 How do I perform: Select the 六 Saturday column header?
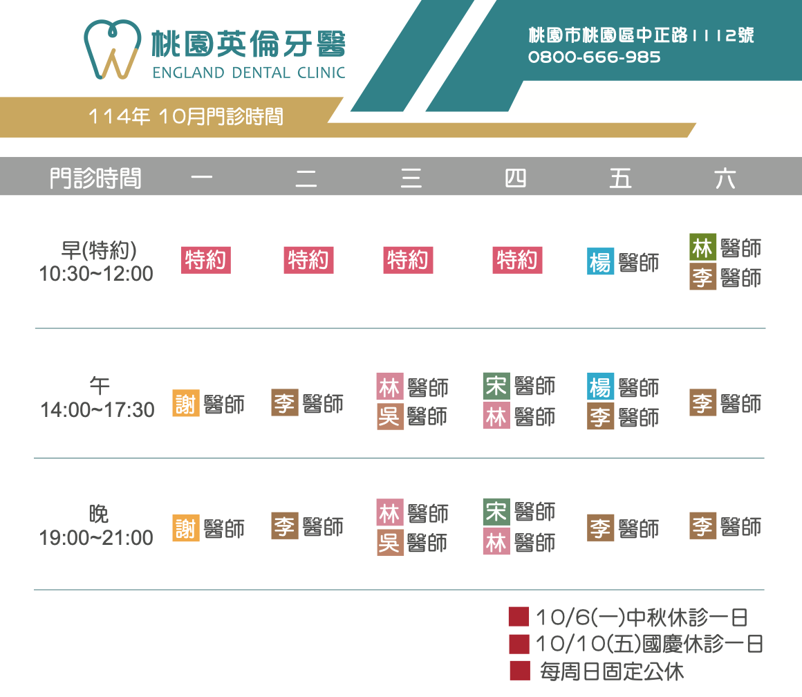click(725, 178)
